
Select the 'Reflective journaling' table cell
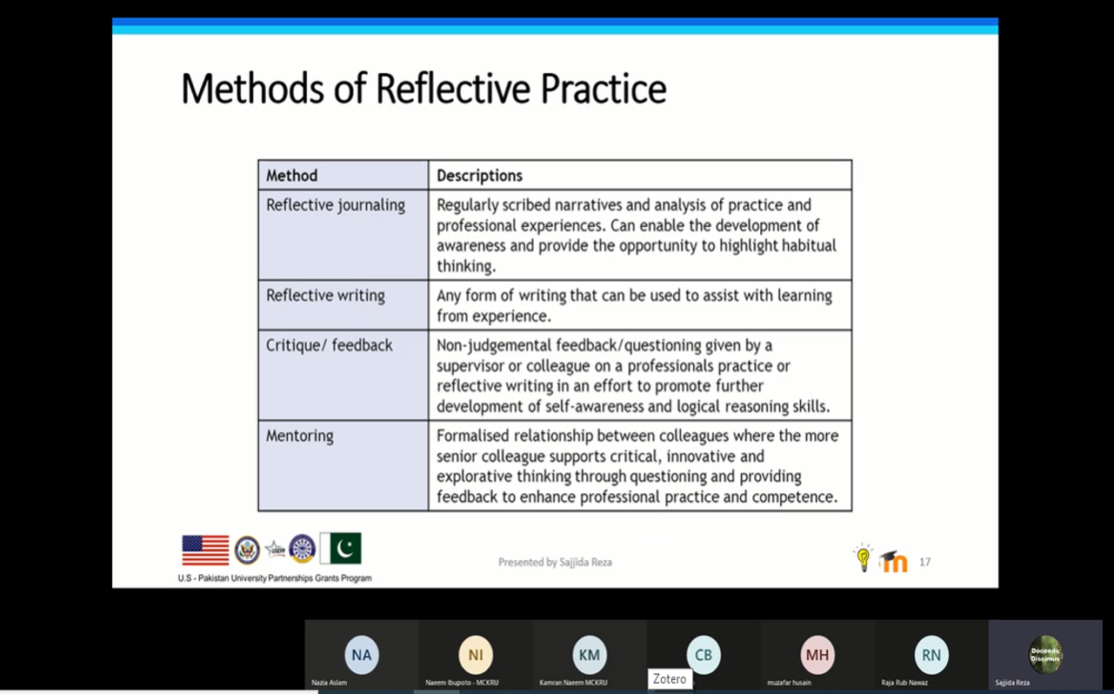(x=344, y=235)
